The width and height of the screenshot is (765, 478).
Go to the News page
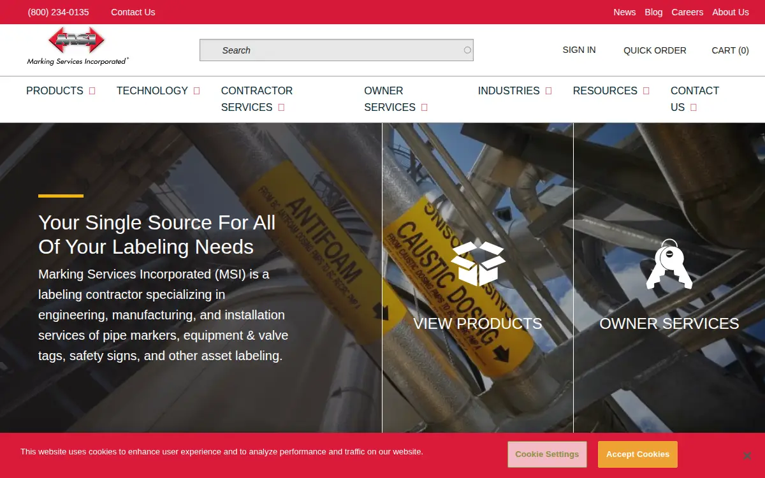(x=625, y=12)
